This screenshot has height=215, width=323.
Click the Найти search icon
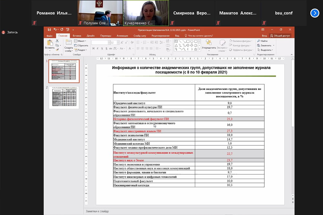[x=262, y=41]
